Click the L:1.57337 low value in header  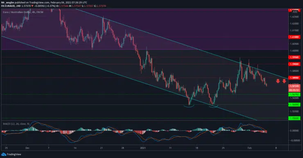tap(87, 6)
